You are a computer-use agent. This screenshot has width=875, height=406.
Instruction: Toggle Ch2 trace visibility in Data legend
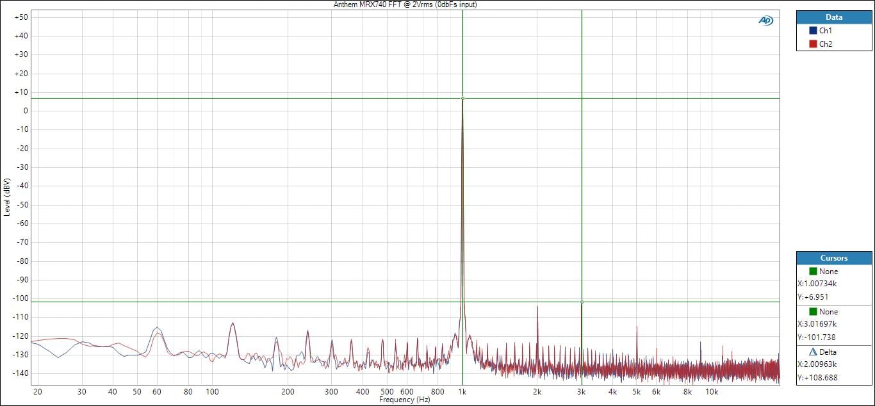coord(825,44)
